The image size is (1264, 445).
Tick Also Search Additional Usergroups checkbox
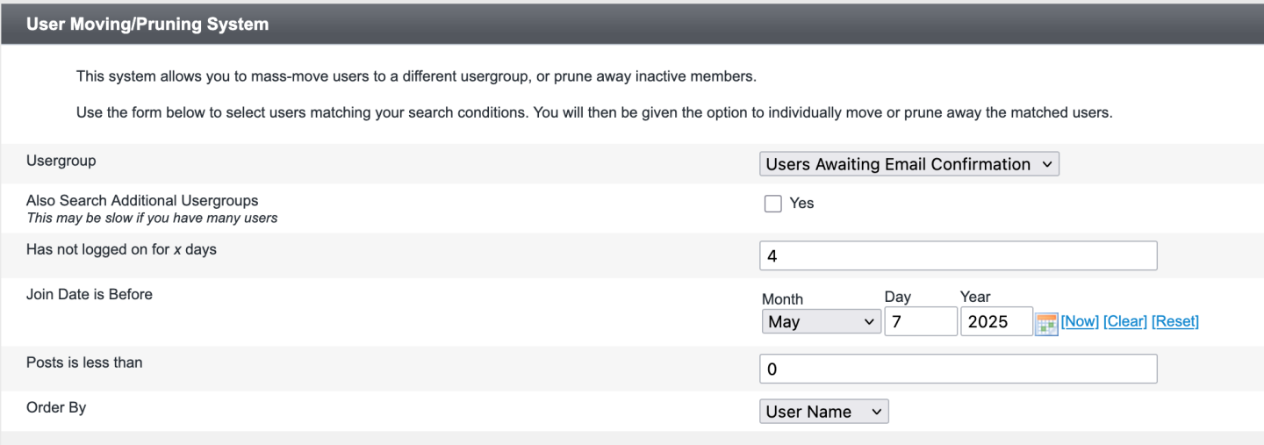772,204
